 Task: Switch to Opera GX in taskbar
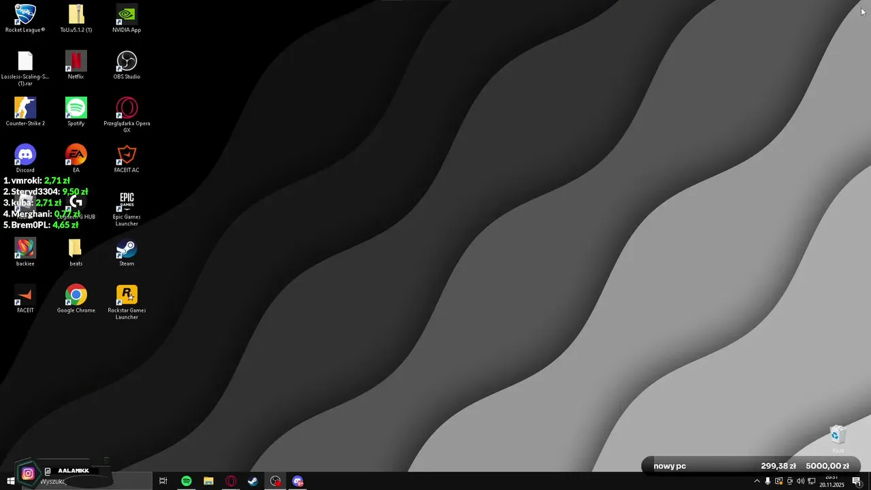tap(231, 481)
